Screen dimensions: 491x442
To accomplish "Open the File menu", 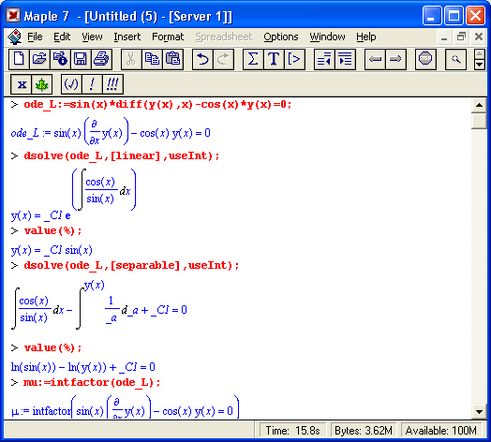I will point(35,37).
